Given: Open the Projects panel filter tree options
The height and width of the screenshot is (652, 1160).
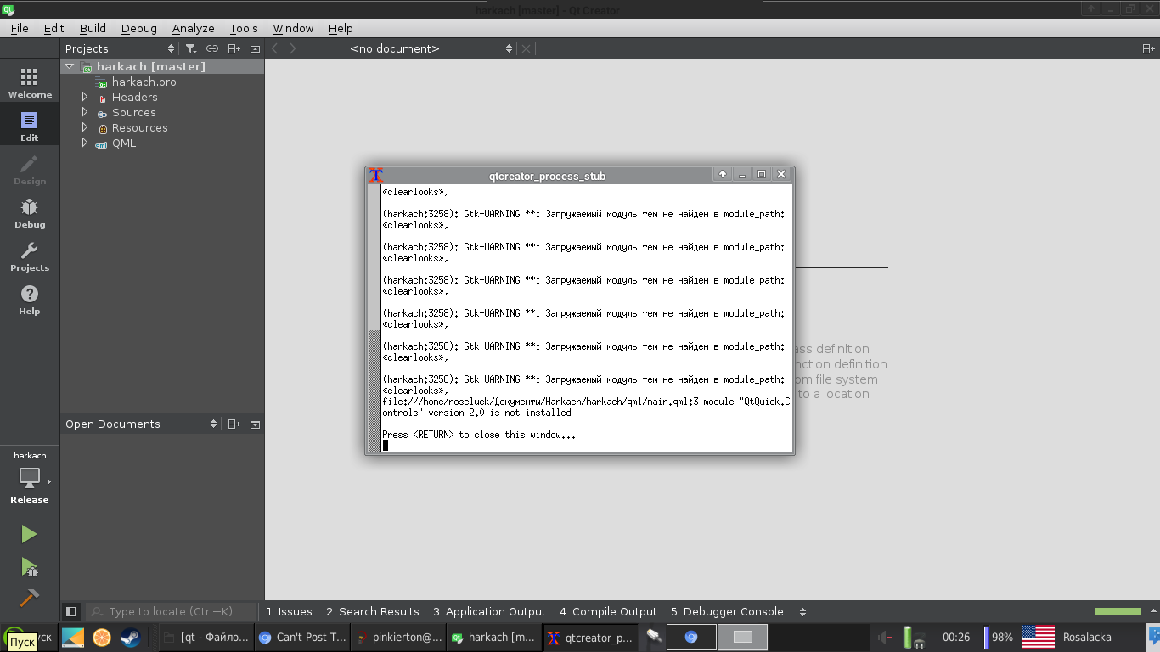Looking at the screenshot, I should click(191, 49).
